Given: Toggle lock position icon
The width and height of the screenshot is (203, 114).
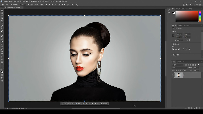Looking at the screenshot, I should click(x=181, y=71).
